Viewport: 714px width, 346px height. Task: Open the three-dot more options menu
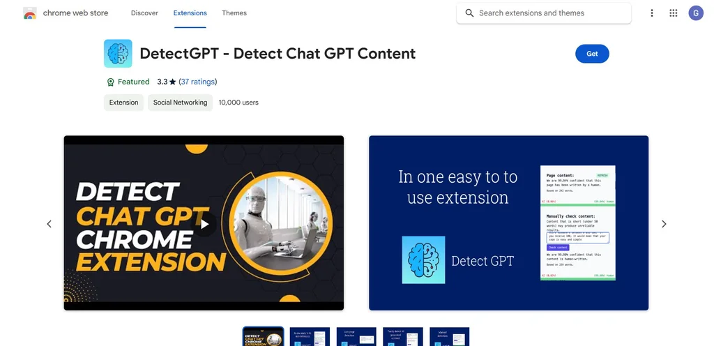tap(652, 13)
